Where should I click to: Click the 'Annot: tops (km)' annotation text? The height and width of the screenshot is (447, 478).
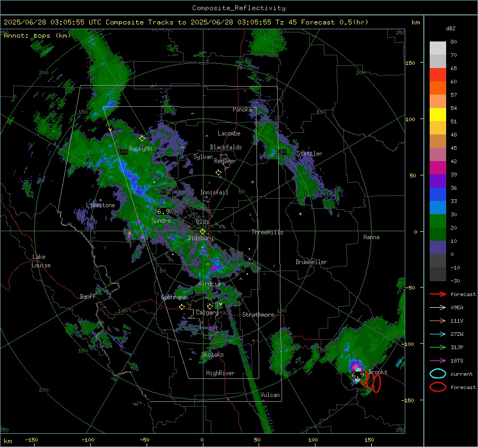click(37, 36)
